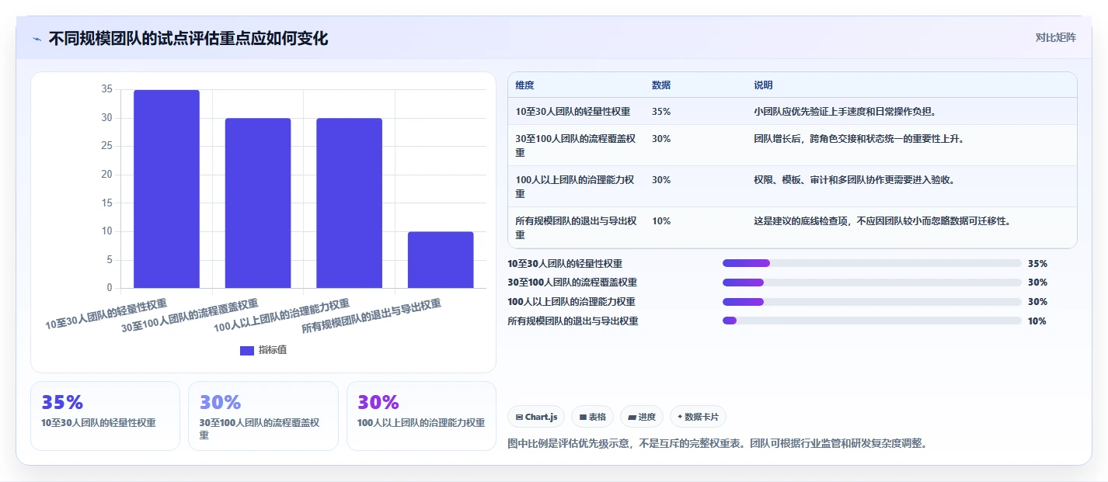Click the 35% data card
The height and width of the screenshot is (482, 1108).
pyautogui.click(x=105, y=416)
